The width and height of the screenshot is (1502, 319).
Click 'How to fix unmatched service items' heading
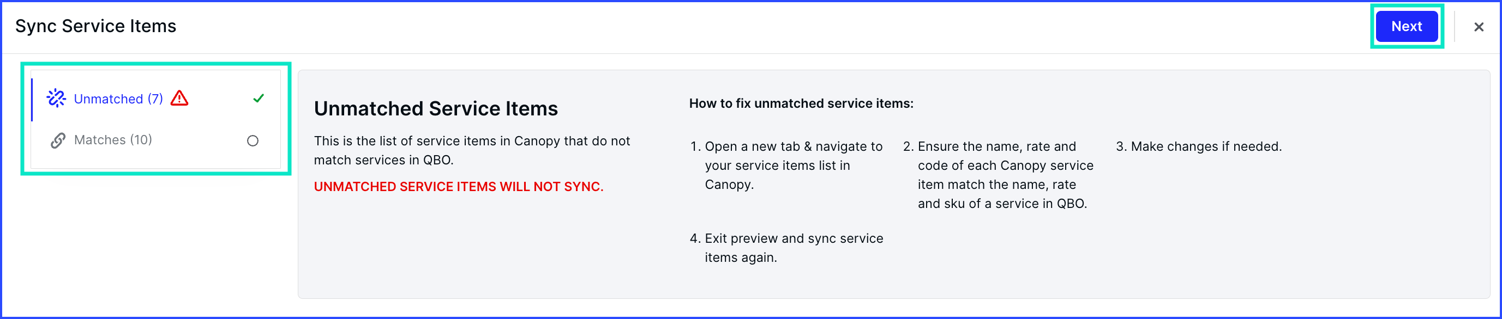[801, 103]
